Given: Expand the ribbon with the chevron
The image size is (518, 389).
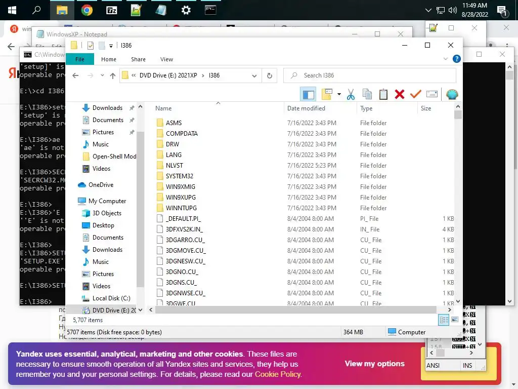Looking at the screenshot, I should 445,59.
